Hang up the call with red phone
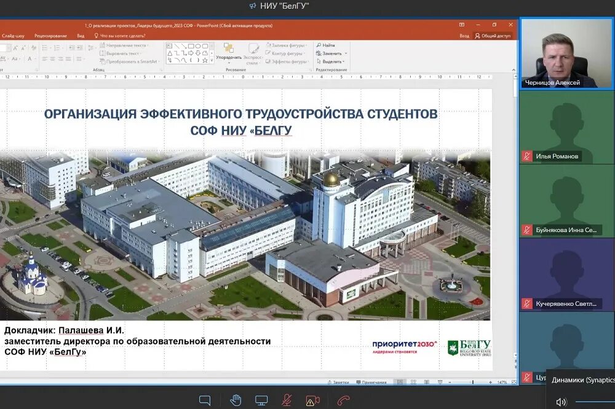615x409 pixels. tap(343, 400)
